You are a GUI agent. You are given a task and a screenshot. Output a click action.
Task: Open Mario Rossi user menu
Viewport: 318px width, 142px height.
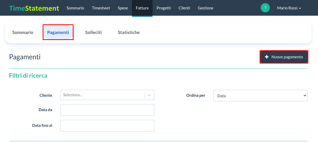289,8
